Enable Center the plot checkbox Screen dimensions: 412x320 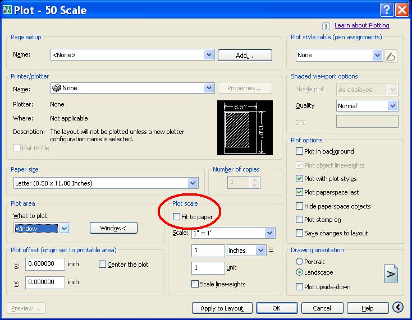[x=102, y=264]
